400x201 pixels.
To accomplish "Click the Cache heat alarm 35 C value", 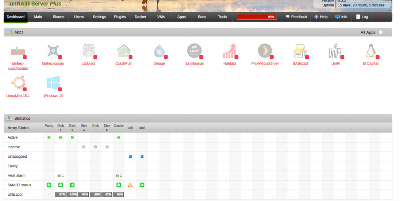I will 119,176.
